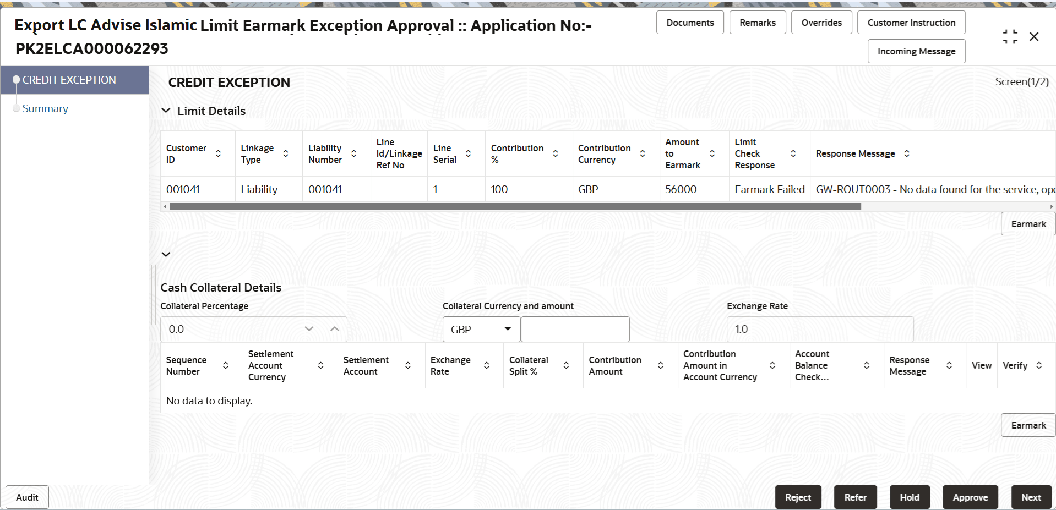Select the Credit Exception step
Viewport: 1056px width, 510px height.
point(69,79)
